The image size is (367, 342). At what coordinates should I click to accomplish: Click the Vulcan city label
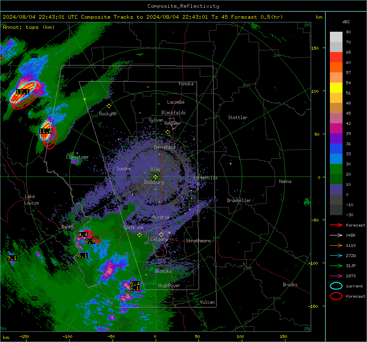(207, 302)
